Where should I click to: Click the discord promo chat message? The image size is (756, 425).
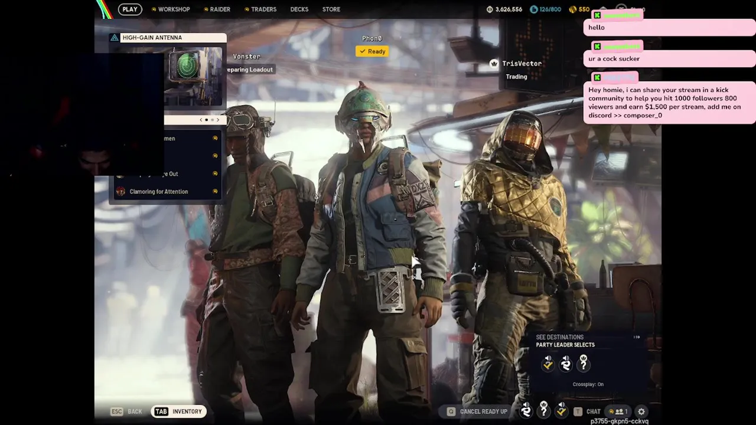click(x=670, y=103)
